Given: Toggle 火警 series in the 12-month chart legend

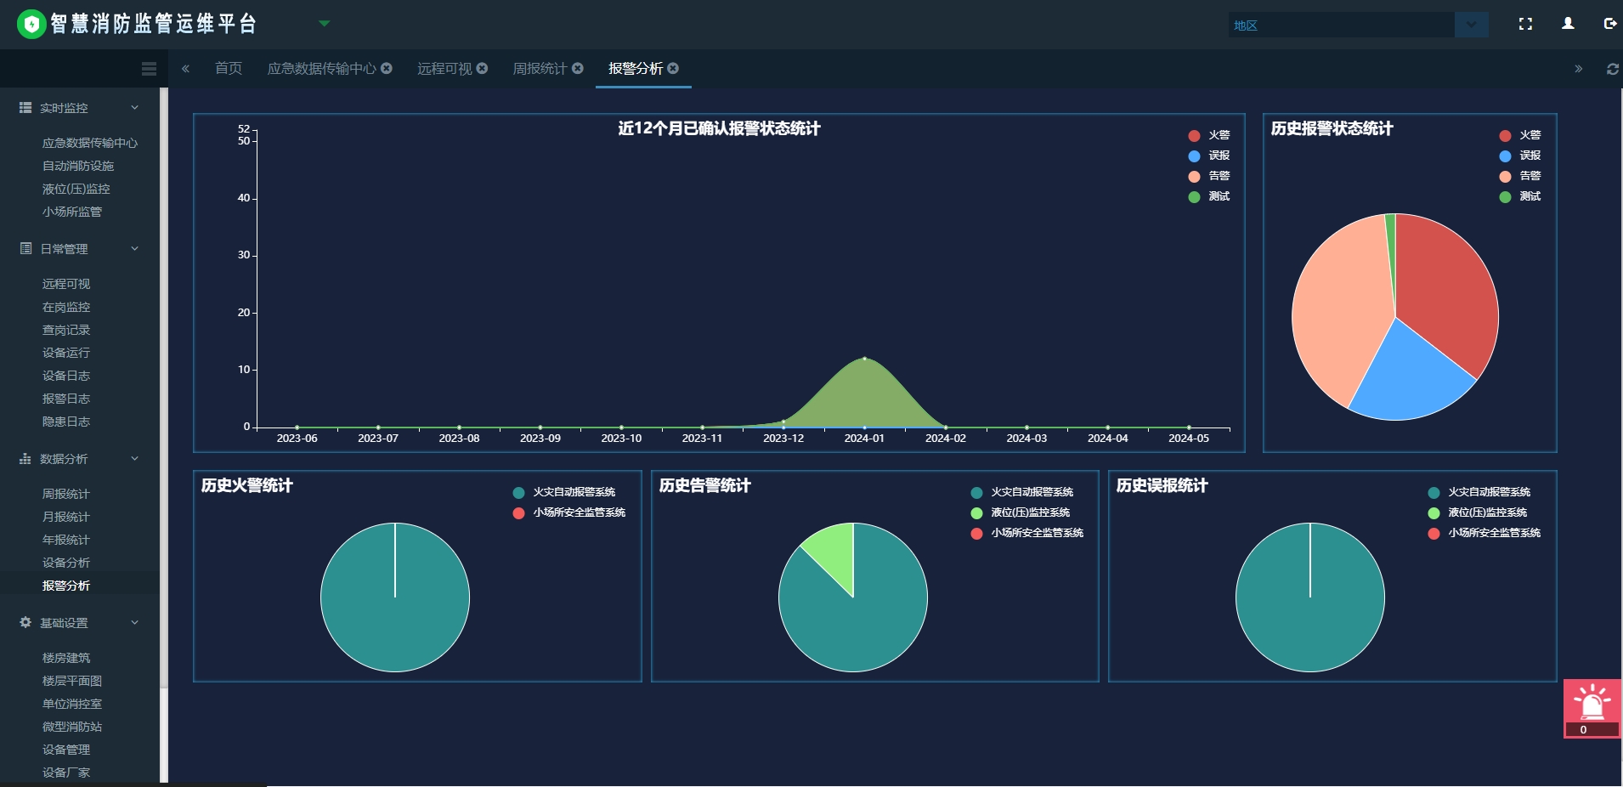Looking at the screenshot, I should click(x=1209, y=135).
